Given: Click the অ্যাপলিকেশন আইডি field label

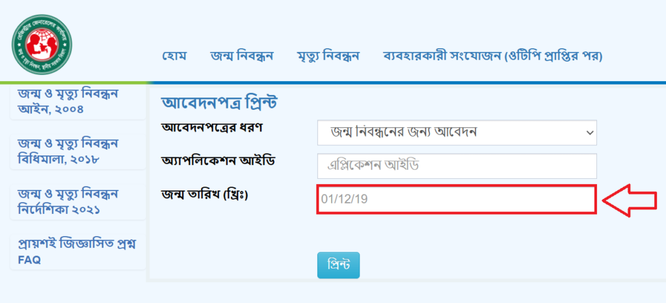Looking at the screenshot, I should point(219,161).
